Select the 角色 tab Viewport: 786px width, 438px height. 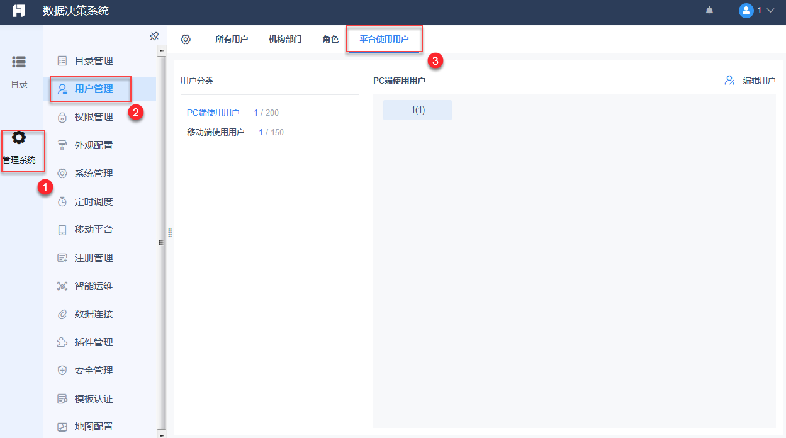coord(330,39)
